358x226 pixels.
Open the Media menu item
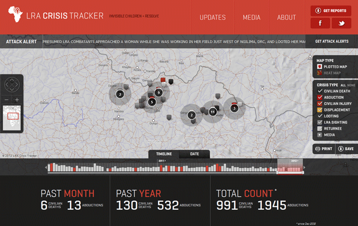[x=251, y=17]
